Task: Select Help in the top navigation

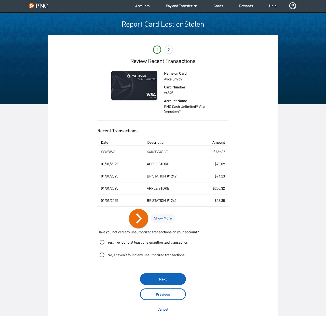Action: (273, 6)
